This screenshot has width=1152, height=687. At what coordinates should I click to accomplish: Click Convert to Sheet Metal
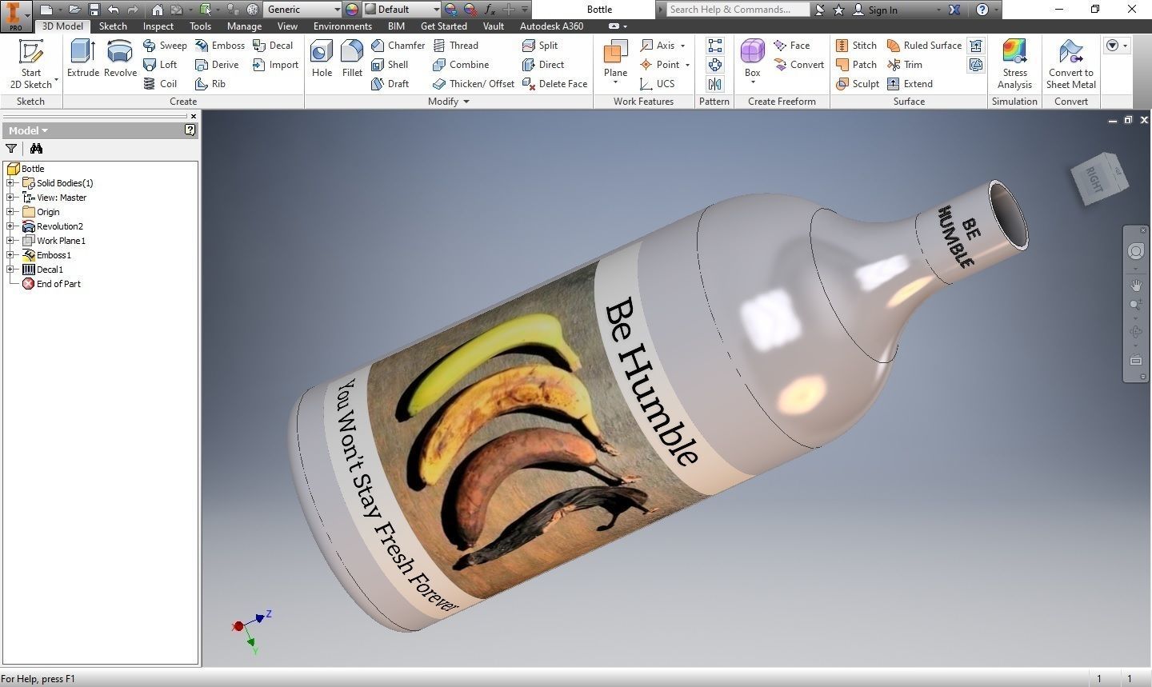coord(1070,64)
